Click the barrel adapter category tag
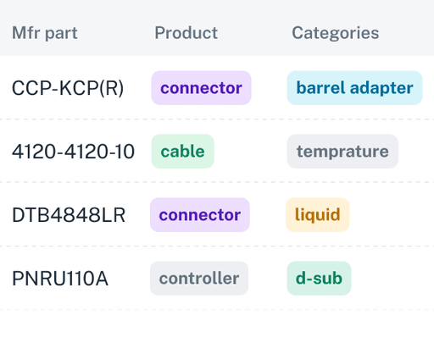The image size is (434, 354). 354,88
